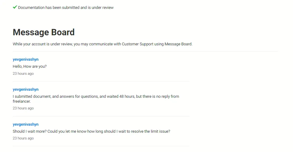Click timestamp below 'Hello, How are you?'
Screen dimensions: 293x152
pyautogui.click(x=23, y=74)
